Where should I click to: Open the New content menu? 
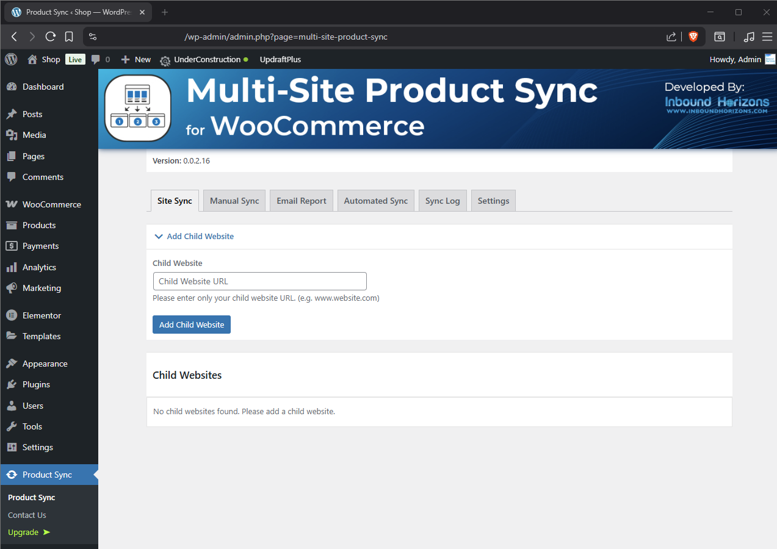[x=136, y=59]
